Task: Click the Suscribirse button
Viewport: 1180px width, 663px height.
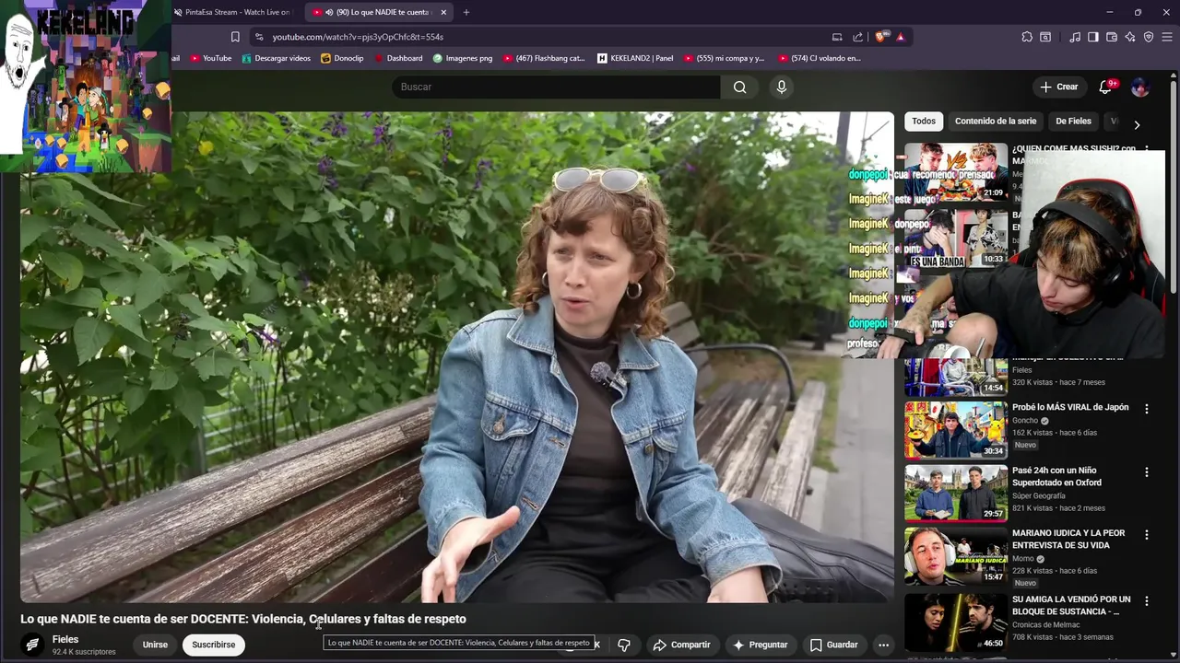Action: [x=214, y=645]
